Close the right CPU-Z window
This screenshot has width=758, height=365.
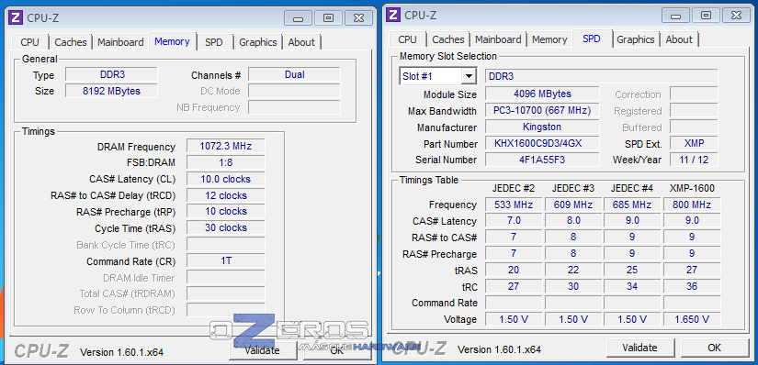pyautogui.click(x=736, y=16)
